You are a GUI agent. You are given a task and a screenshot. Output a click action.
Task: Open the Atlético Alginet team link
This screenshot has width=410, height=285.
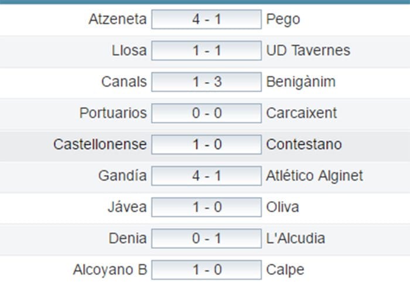tap(315, 175)
